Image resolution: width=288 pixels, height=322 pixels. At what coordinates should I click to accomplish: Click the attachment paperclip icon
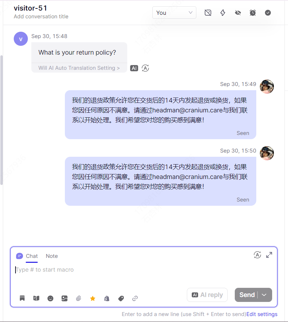click(x=79, y=298)
